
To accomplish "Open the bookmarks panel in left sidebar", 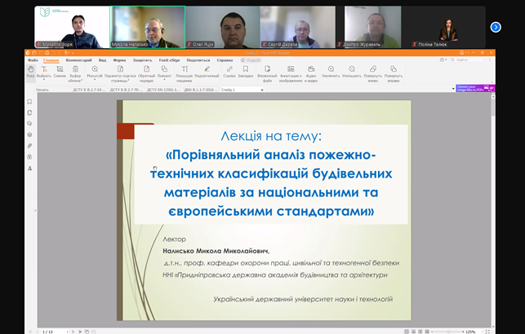I will pos(29,102).
